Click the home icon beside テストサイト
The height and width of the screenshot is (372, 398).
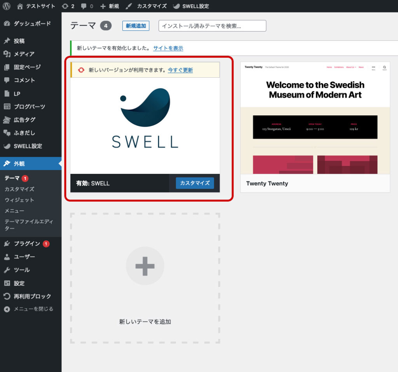[x=20, y=6]
